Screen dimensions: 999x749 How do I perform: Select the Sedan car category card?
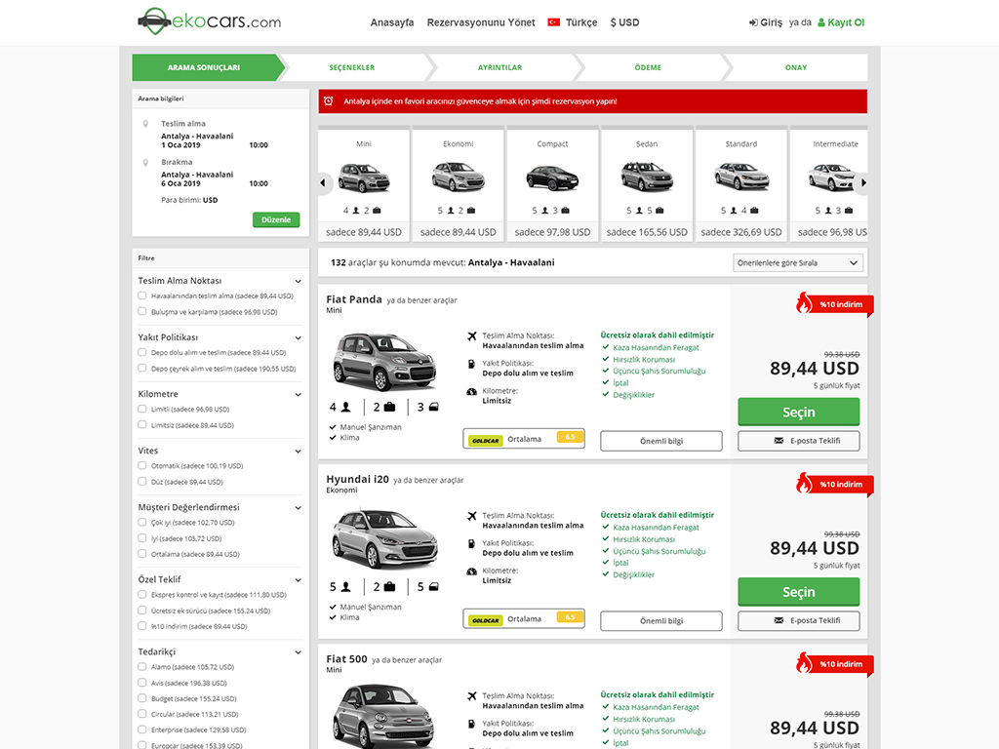pyautogui.click(x=647, y=184)
